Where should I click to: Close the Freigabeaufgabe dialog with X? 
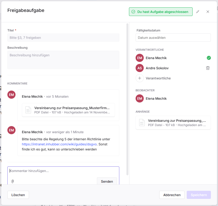(208, 12)
